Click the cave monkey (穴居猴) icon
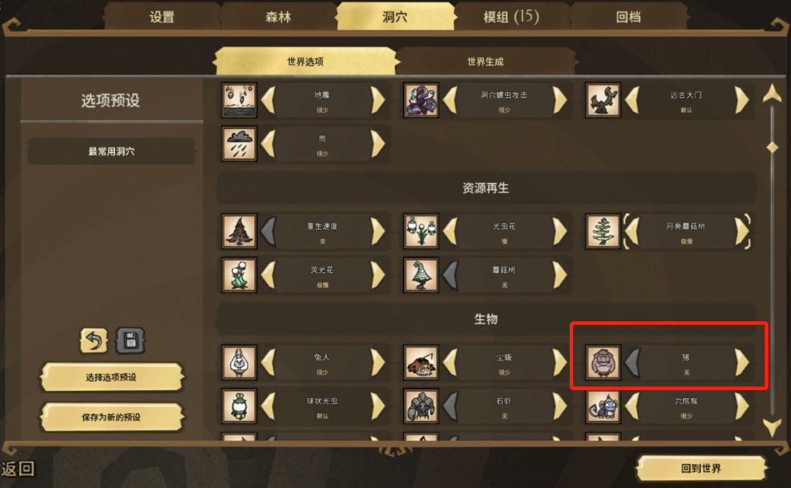 pos(603,406)
